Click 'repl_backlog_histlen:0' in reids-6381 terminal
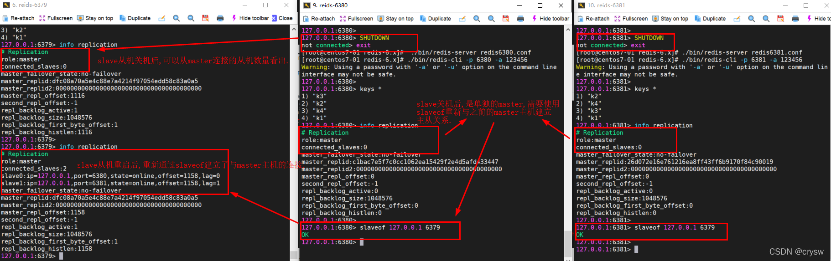This screenshot has height=261, width=831. click(616, 213)
